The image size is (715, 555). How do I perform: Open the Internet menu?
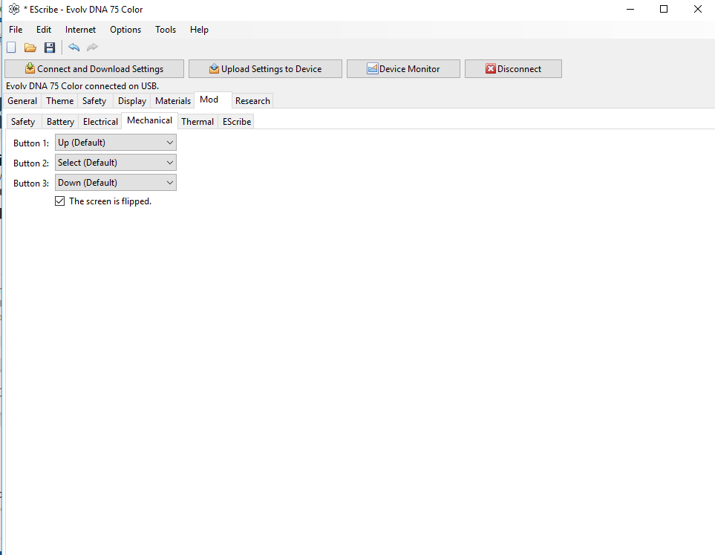(x=80, y=30)
